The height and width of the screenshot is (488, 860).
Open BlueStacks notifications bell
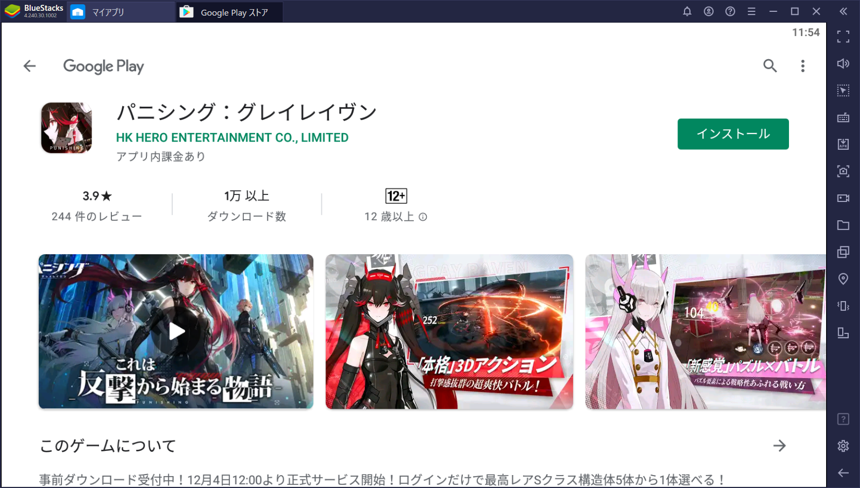point(687,11)
